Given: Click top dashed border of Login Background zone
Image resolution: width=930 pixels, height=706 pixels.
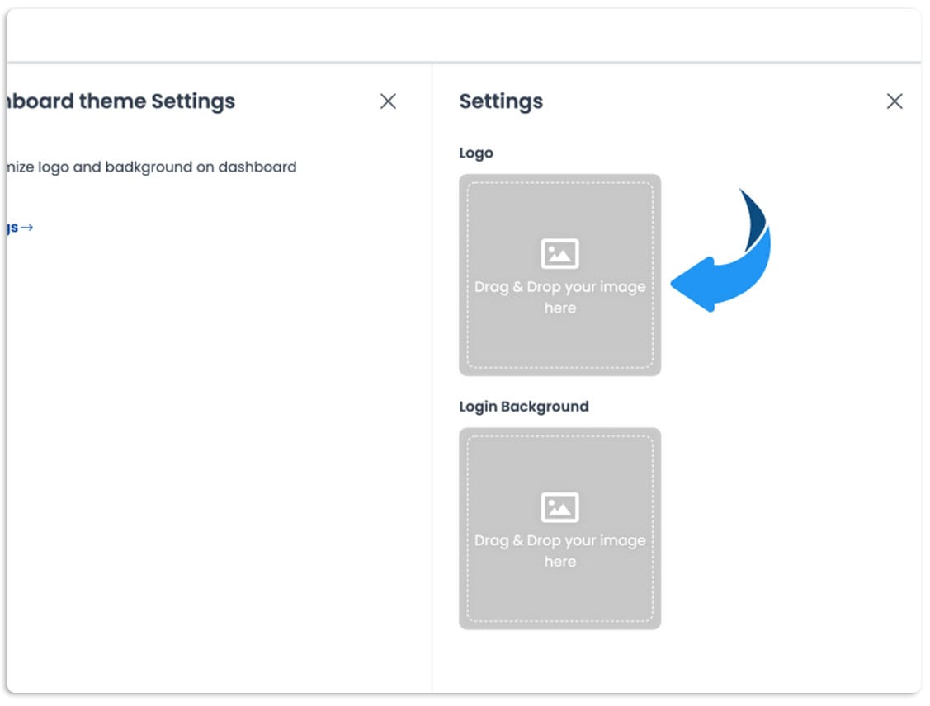Looking at the screenshot, I should pyautogui.click(x=559, y=436).
